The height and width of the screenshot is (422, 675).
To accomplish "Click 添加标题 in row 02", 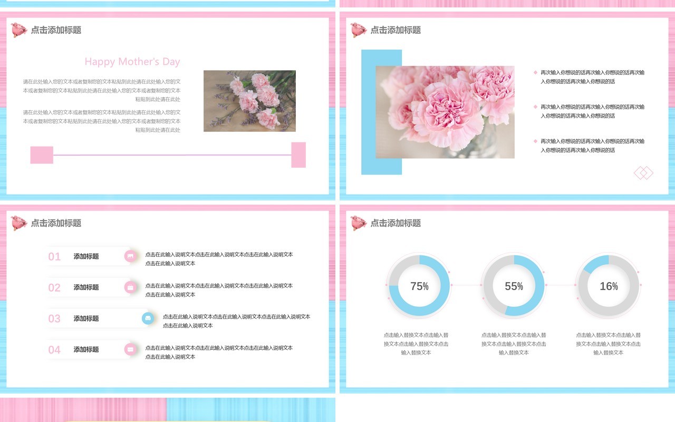I will tap(86, 287).
